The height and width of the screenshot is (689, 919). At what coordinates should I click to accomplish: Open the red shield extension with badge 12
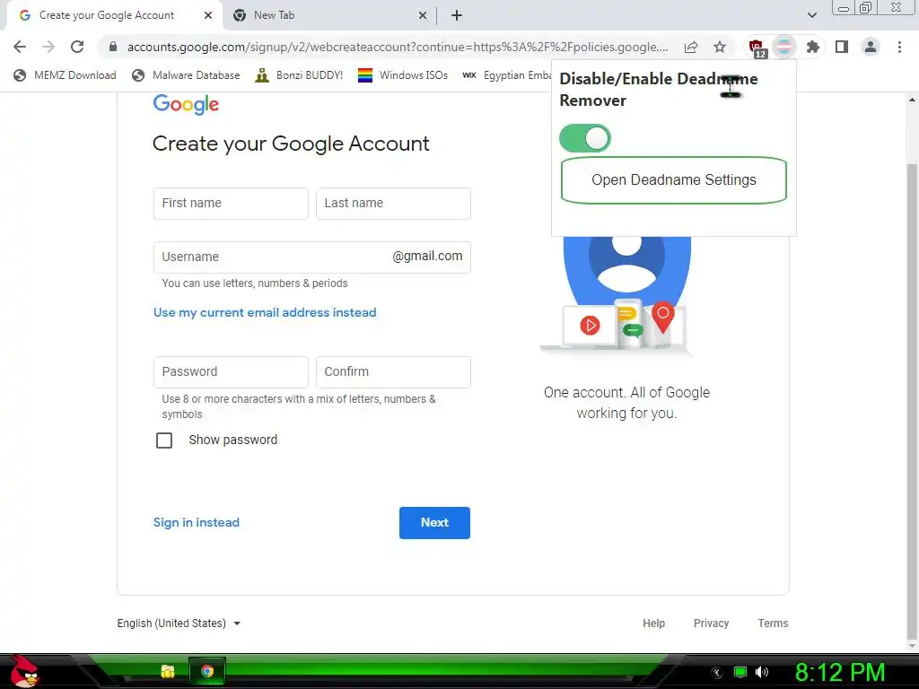[x=757, y=48]
